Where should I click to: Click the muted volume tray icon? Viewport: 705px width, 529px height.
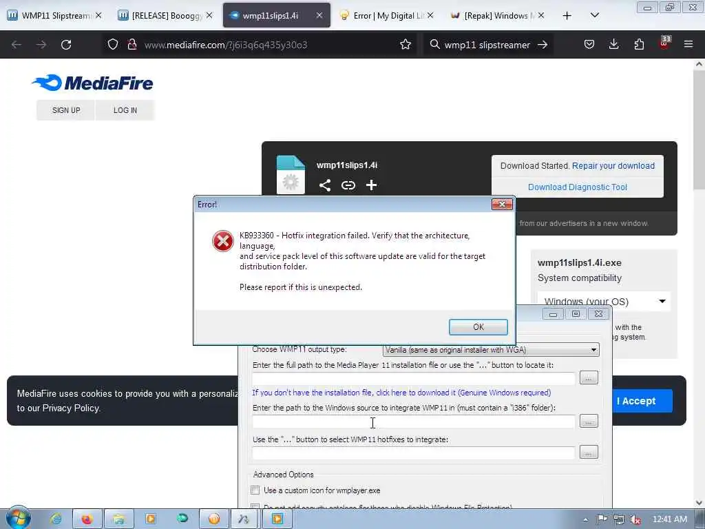(x=635, y=519)
